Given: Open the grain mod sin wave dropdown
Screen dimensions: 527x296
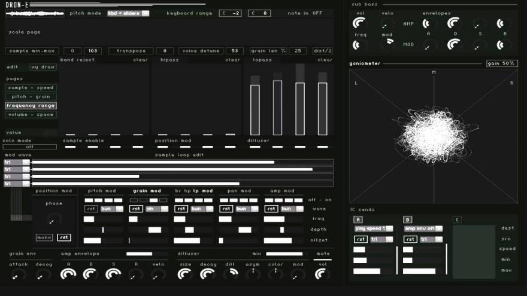Looking at the screenshot, I should [157, 209].
